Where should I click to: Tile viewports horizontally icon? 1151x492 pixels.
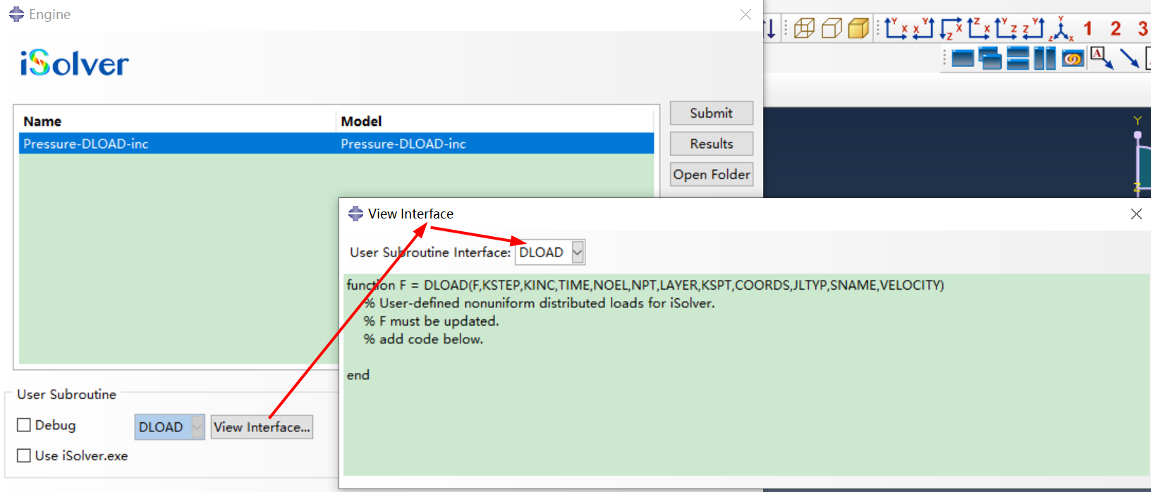coord(1017,59)
